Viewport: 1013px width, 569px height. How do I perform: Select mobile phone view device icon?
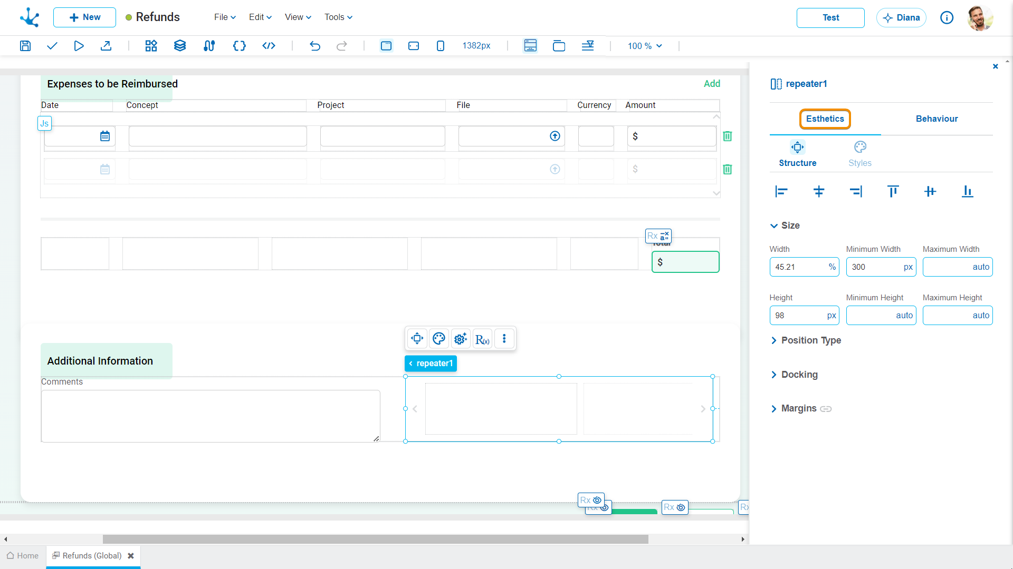pyautogui.click(x=441, y=46)
